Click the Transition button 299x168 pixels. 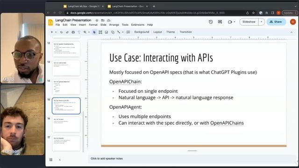point(185,32)
